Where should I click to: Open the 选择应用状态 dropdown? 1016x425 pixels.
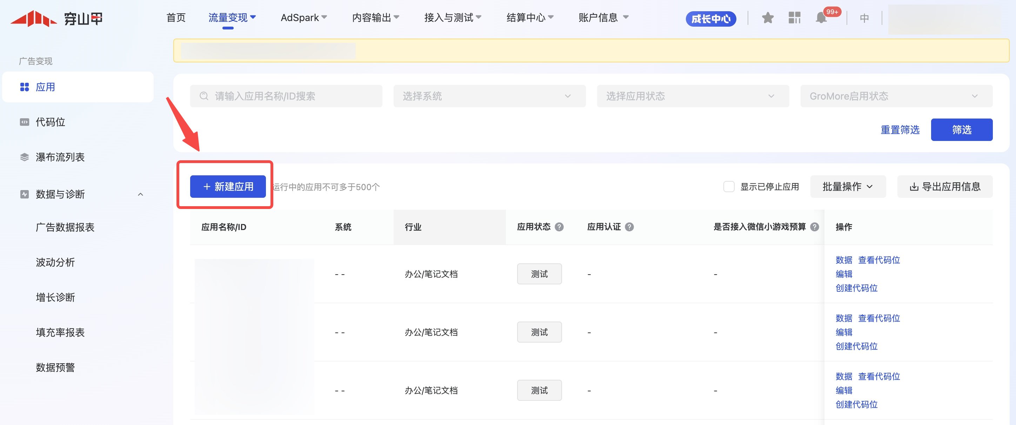(693, 96)
